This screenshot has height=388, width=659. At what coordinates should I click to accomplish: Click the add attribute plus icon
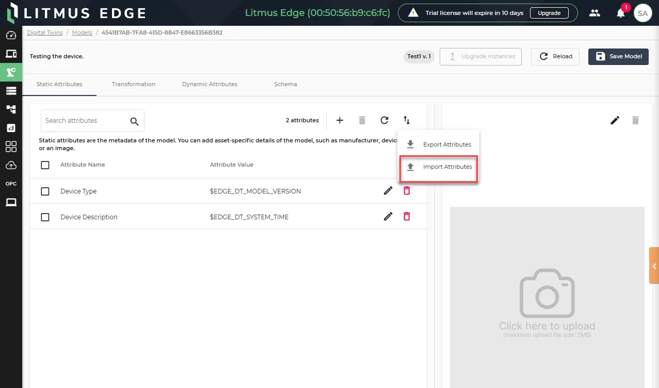[340, 120]
